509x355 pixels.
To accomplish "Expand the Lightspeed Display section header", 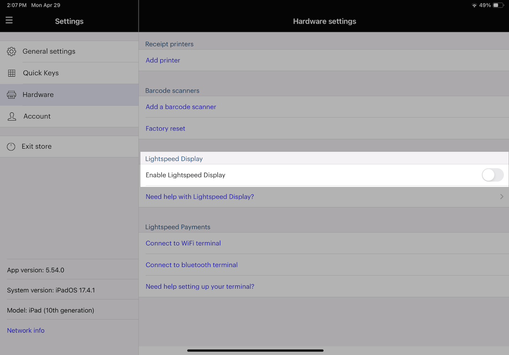I will [x=174, y=159].
